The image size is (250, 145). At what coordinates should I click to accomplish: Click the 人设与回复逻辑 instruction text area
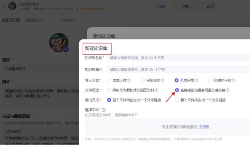tap(41, 136)
